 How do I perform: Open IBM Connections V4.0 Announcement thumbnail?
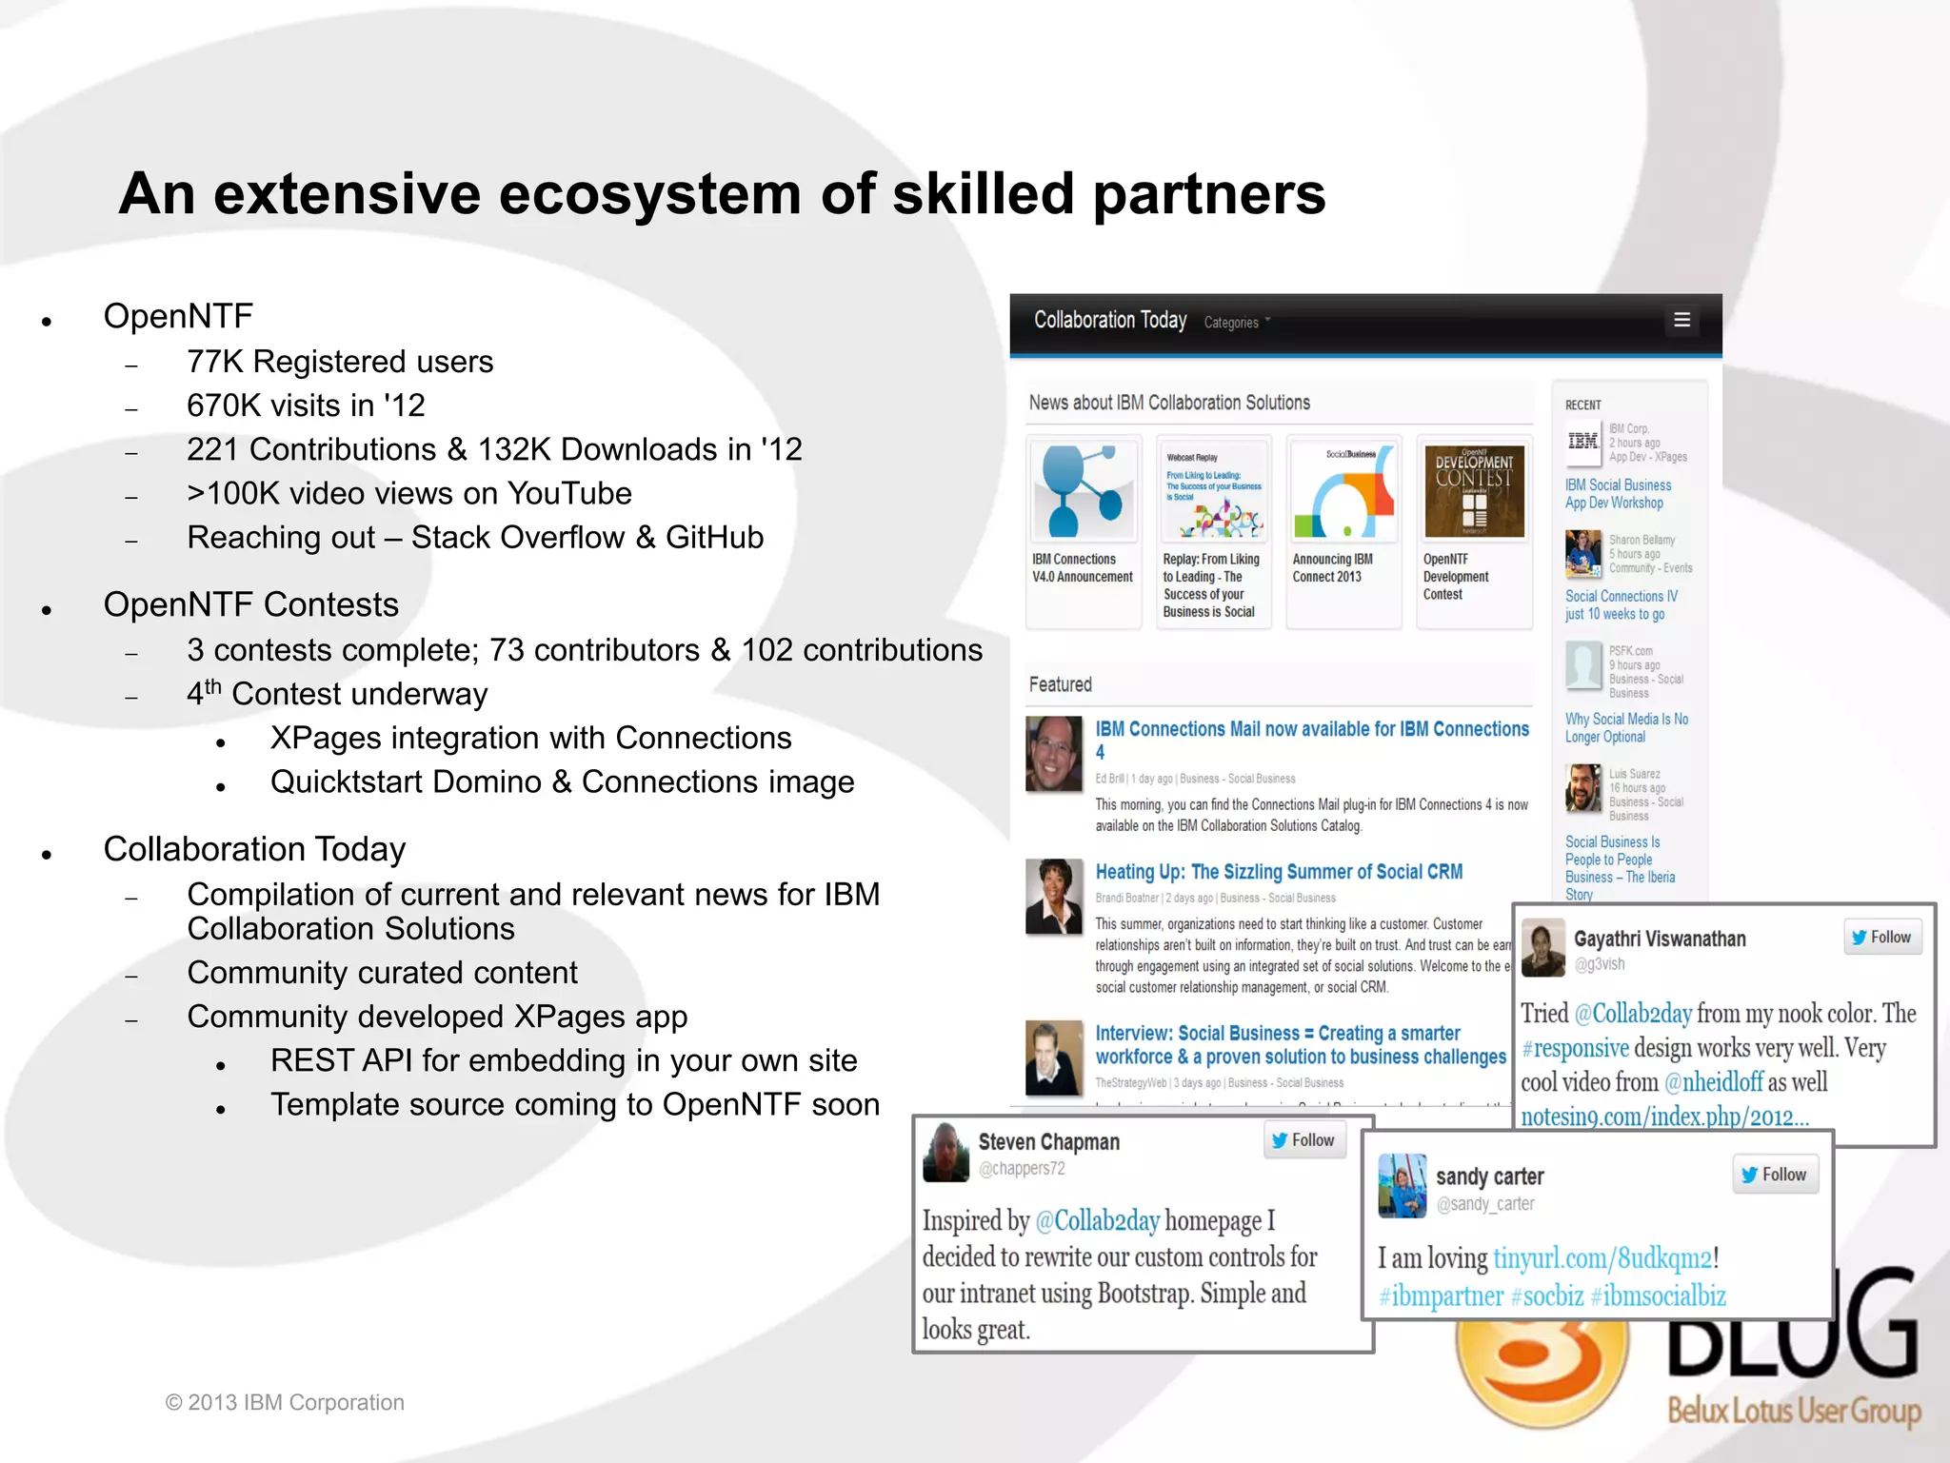(x=1084, y=490)
